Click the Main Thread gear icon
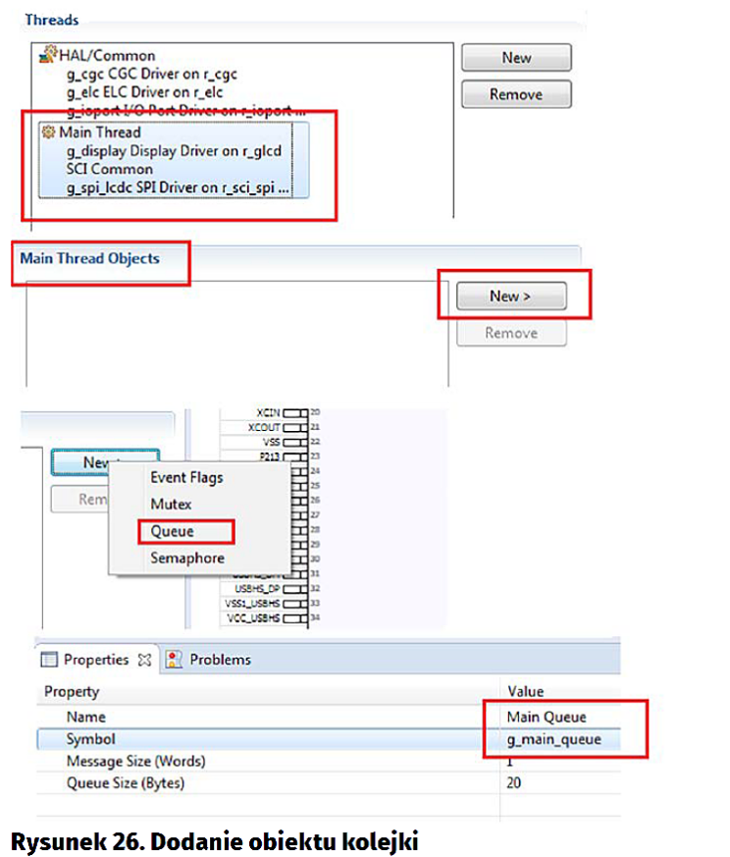The image size is (730, 857). point(49,133)
